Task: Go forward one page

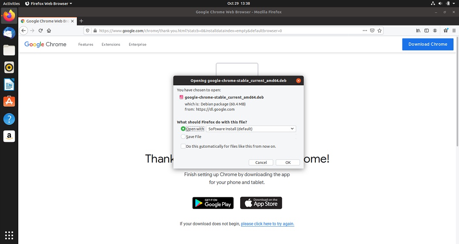Action: click(x=32, y=31)
